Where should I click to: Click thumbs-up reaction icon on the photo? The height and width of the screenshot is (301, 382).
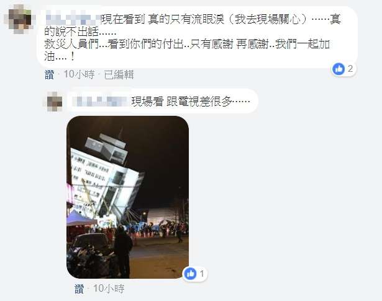coord(190,274)
